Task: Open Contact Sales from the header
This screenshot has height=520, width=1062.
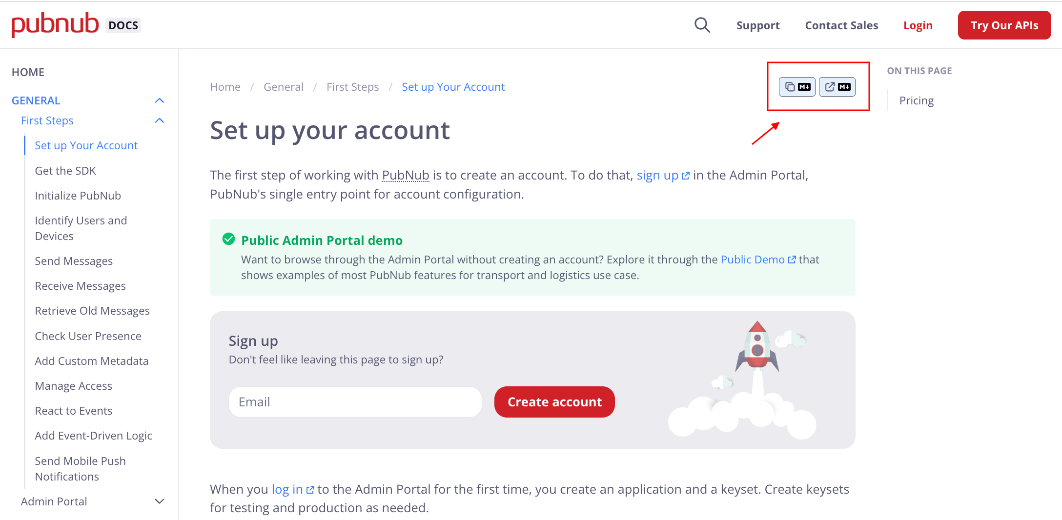Action: (841, 25)
